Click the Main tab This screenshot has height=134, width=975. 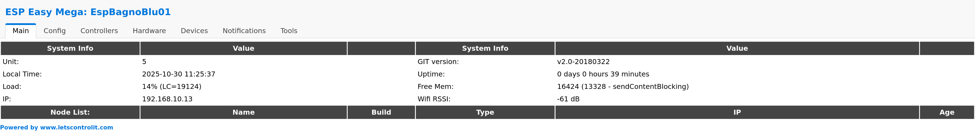pyautogui.click(x=21, y=31)
